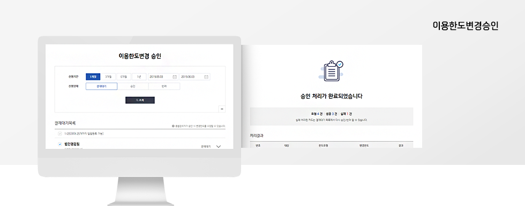Open calendar icon of end date field
This screenshot has width=525, height=206.
click(x=206, y=77)
